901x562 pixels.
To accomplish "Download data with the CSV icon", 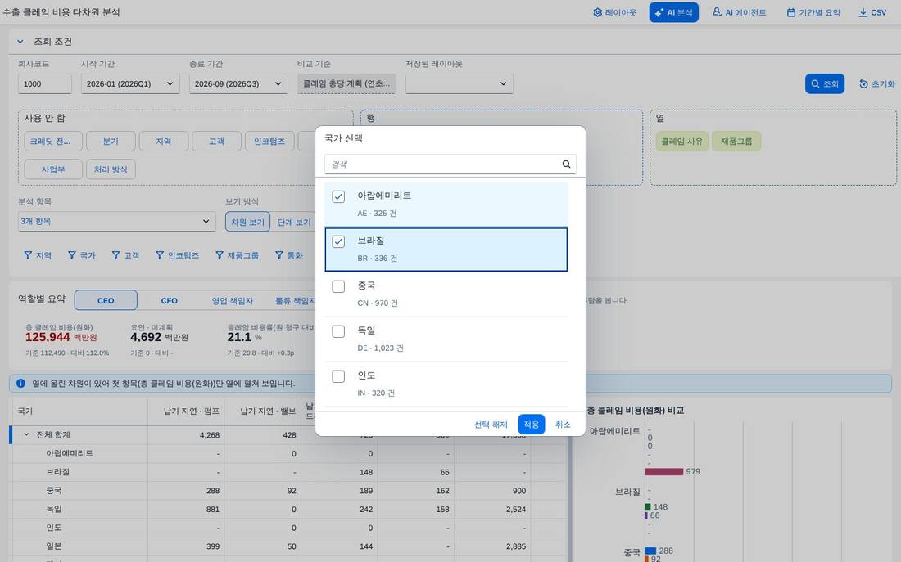I will point(863,12).
